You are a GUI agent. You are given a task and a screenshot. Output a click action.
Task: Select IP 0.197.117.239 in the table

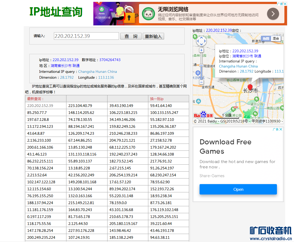click(39, 217)
